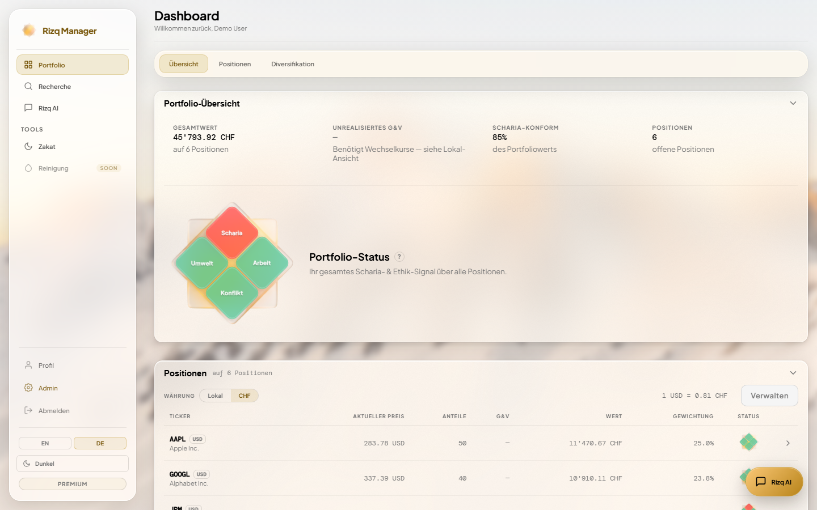Click the Rizq Manager logo icon
This screenshot has height=510, width=817.
pyautogui.click(x=28, y=30)
